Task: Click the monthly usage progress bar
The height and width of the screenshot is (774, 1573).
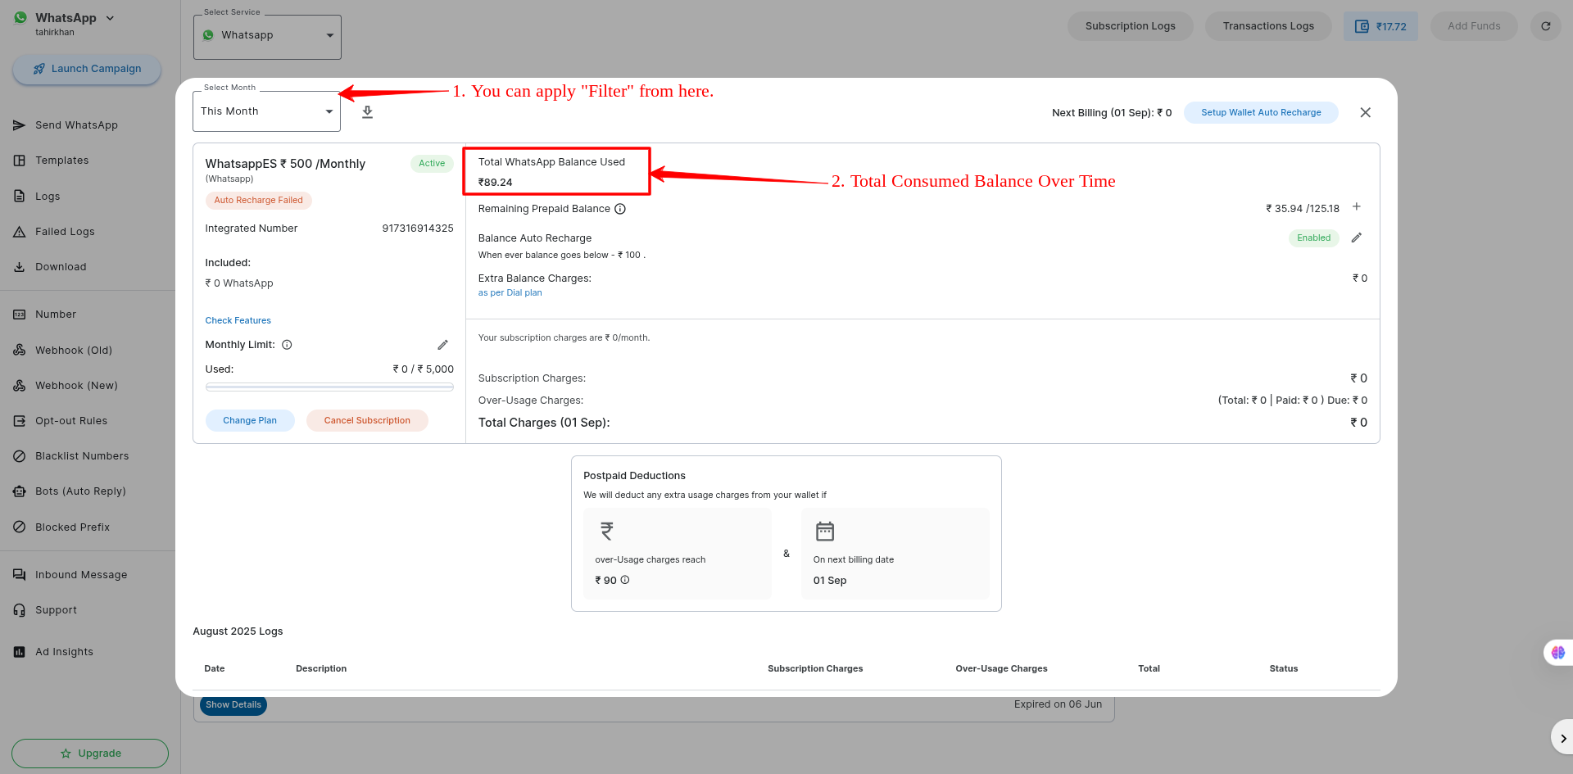Action: [x=329, y=387]
